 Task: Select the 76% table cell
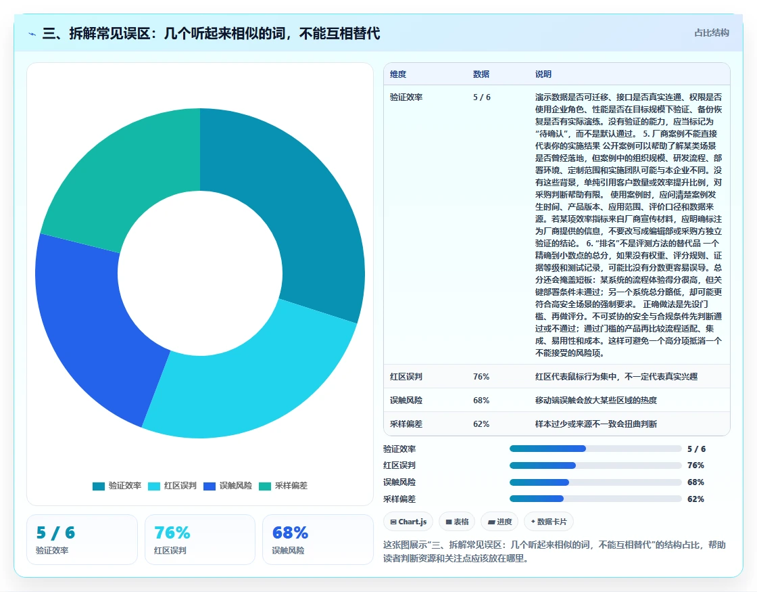(481, 377)
